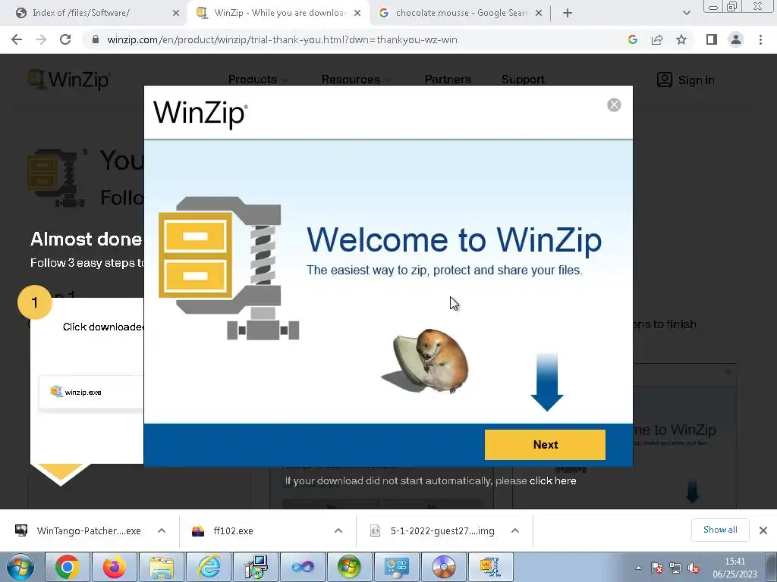
Task: Open Chrome from the taskbar
Action: pyautogui.click(x=68, y=567)
